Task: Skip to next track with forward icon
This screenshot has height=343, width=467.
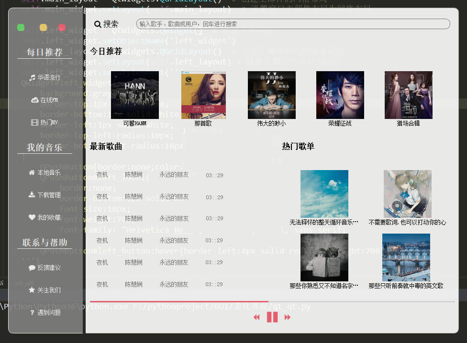Action: coord(288,317)
